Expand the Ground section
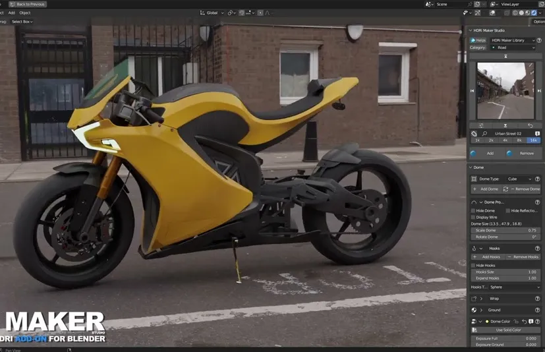 tap(481, 310)
